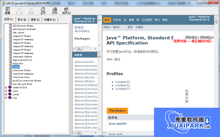The width and height of the screenshot is (220, 137).
Task: Click the Forward (前进) toolbar arrow
Action: click(x=31, y=11)
